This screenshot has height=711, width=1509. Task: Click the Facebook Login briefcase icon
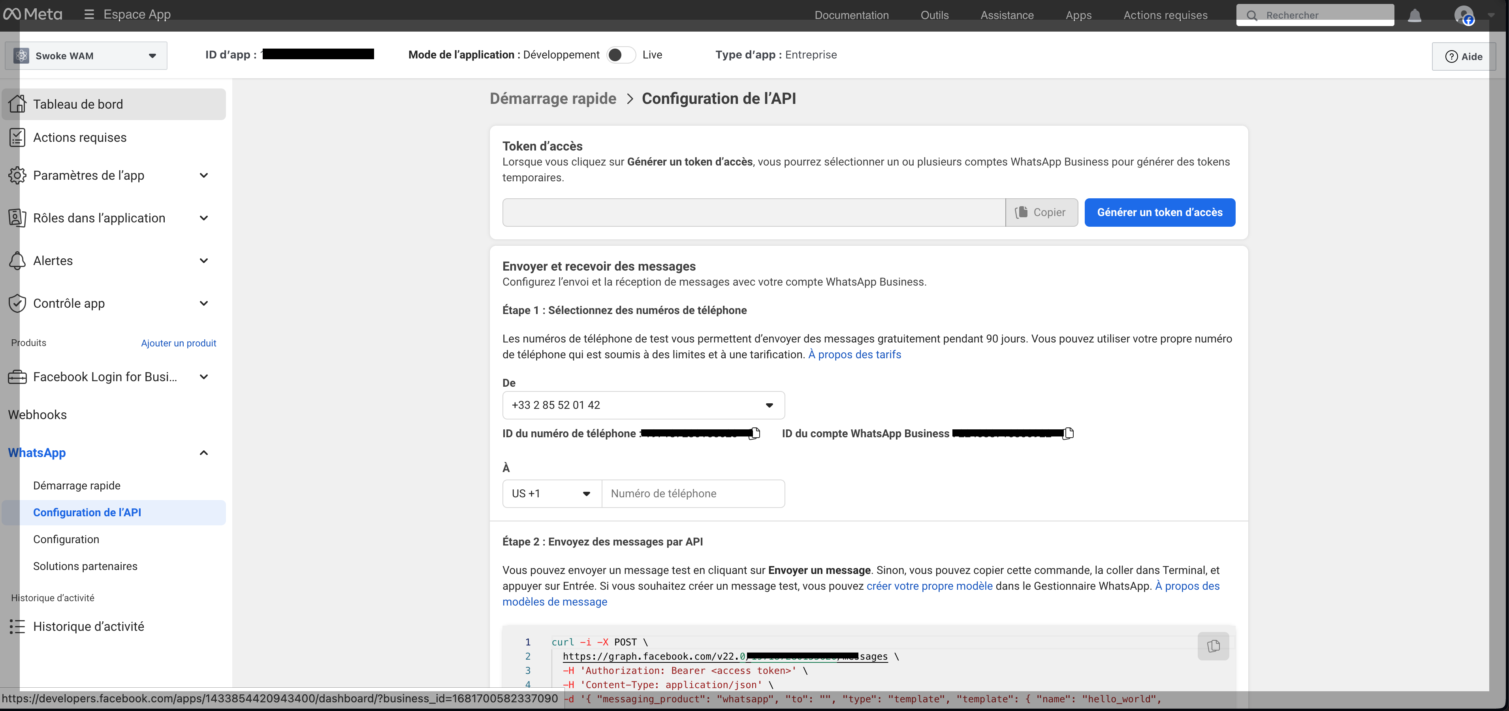(x=17, y=376)
